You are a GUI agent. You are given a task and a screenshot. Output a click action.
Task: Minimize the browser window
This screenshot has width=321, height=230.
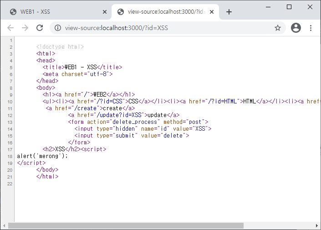point(268,7)
